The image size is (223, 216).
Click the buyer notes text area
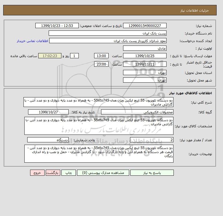tap(99, 154)
